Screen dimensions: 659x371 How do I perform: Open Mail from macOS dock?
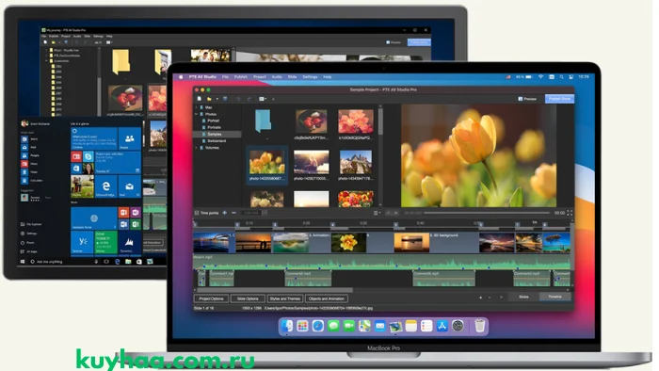pyautogui.click(x=380, y=326)
